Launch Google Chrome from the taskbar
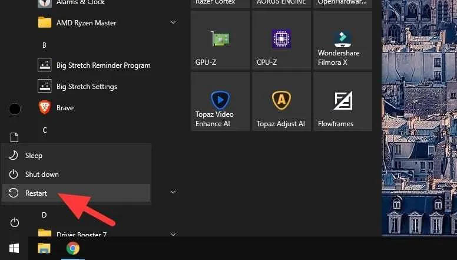Image resolution: width=457 pixels, height=260 pixels. (x=73, y=248)
